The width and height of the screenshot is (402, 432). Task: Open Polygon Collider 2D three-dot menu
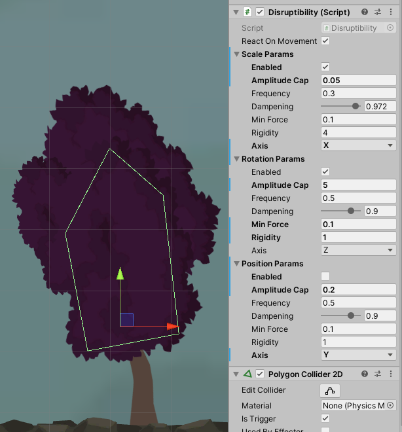pyautogui.click(x=391, y=374)
